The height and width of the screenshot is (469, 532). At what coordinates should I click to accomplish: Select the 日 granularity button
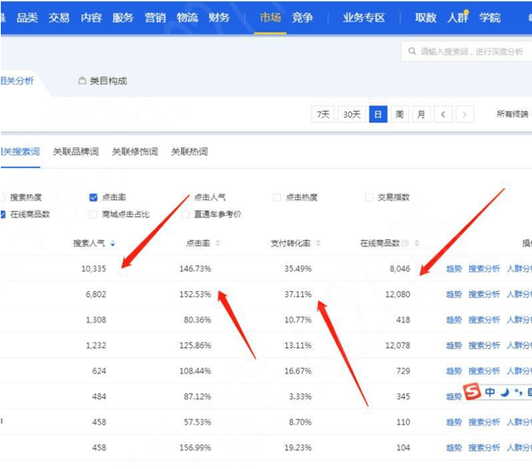[378, 114]
